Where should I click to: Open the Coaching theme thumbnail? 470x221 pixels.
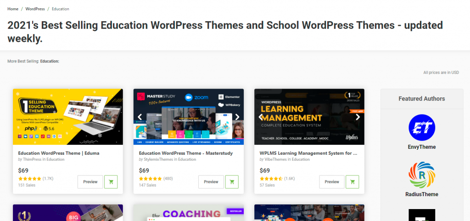pyautogui.click(x=189, y=213)
